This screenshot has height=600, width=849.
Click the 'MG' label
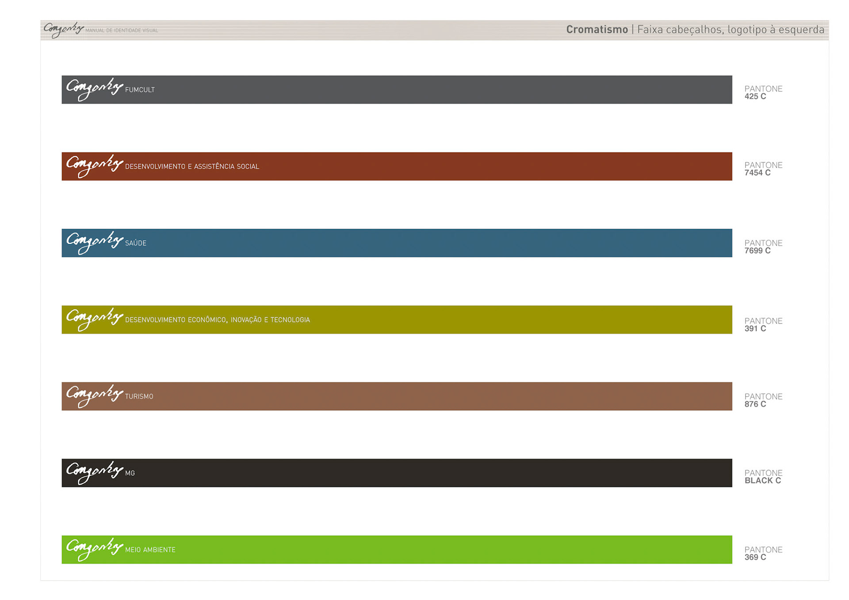(130, 473)
